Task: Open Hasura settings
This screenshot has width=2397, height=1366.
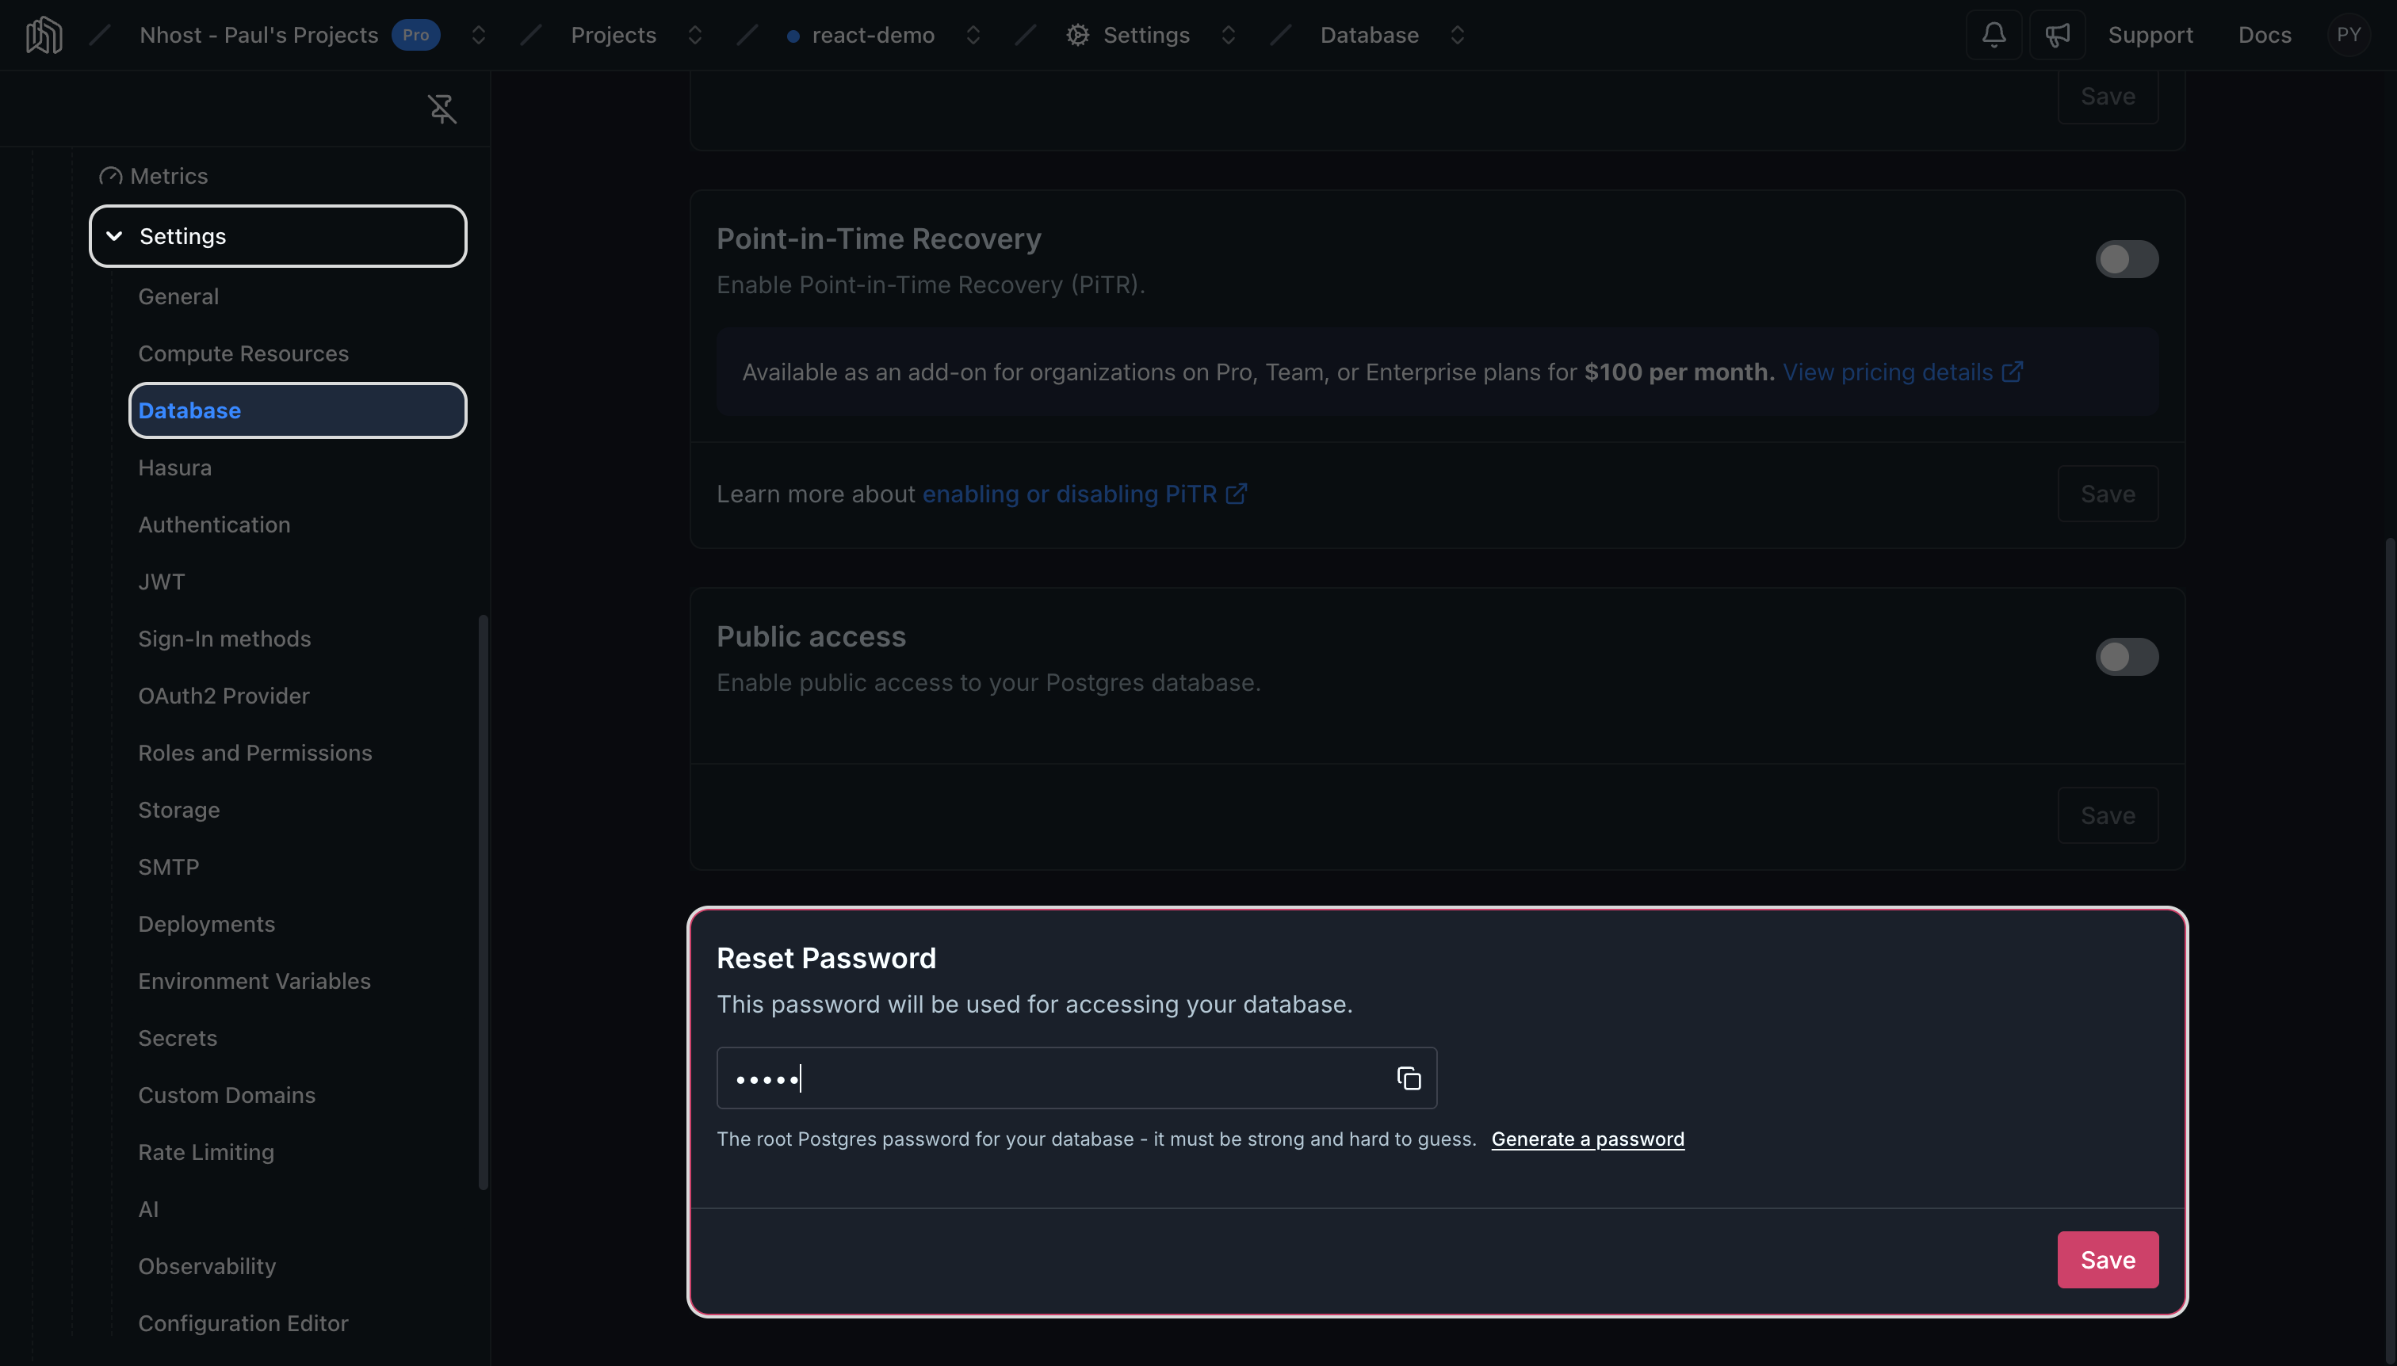Action: tap(174, 468)
